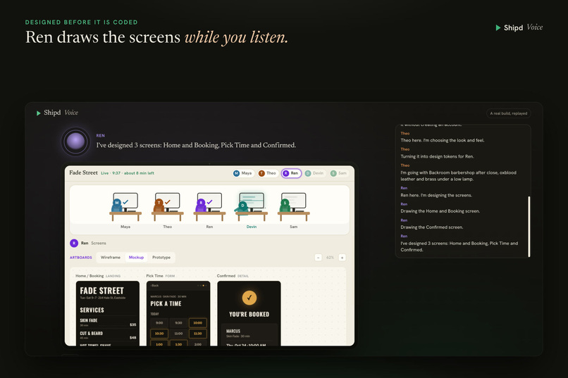Image resolution: width=568 pixels, height=378 pixels.
Task: Switch to the Mockup tab
Action: coord(136,258)
